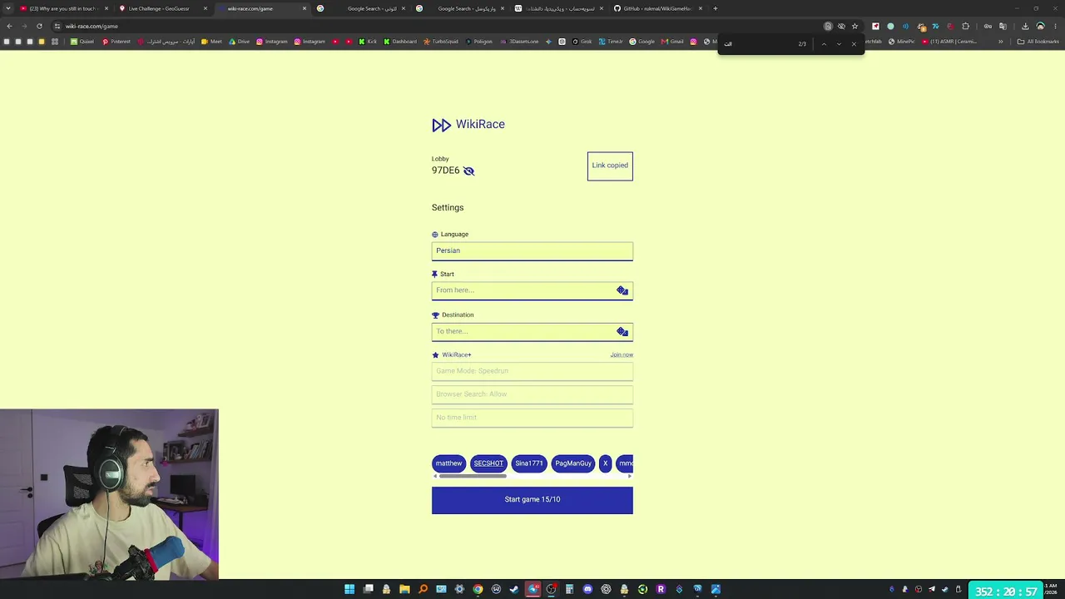Select player chip SECSHOT
1065x599 pixels.
click(x=488, y=463)
